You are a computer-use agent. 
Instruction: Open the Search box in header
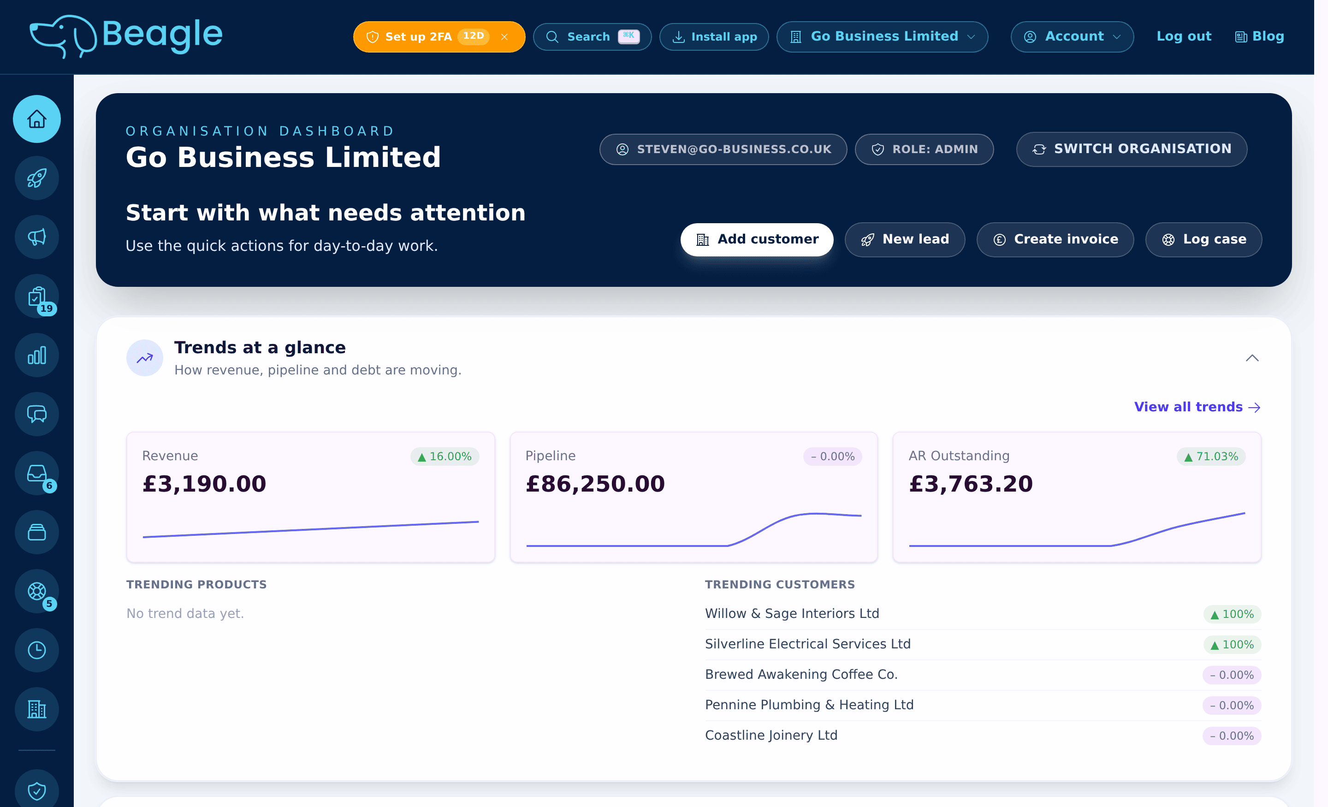[x=593, y=36]
